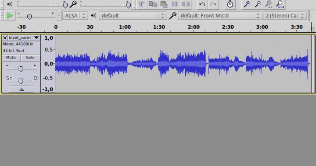Zoom out with the magnifier minus icon
Screen dimensions: 316x166
click(x=258, y=4)
